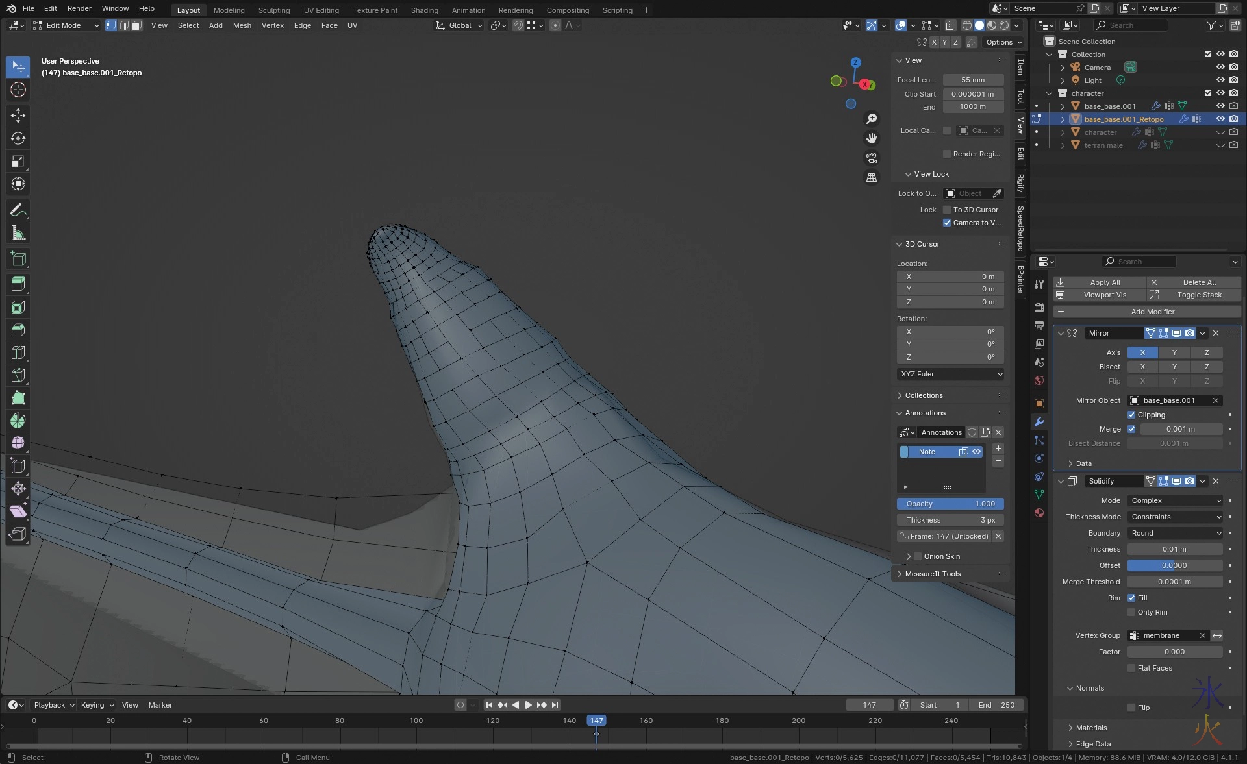1247x764 pixels.
Task: Select the Knife tool
Action: point(18,375)
